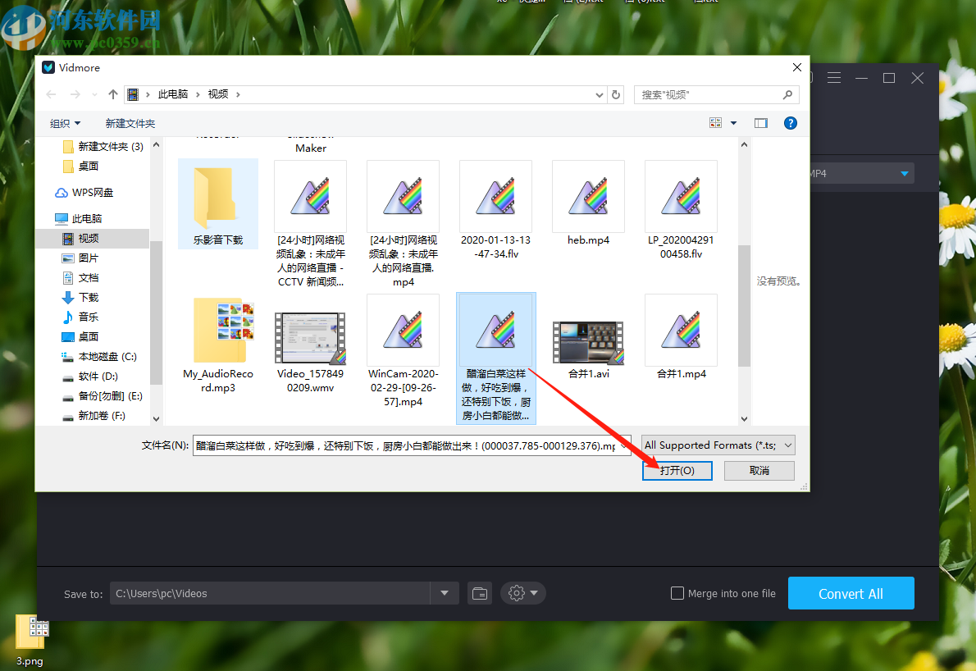
Task: Open the All Supported Formats dropdown
Action: [x=717, y=445]
